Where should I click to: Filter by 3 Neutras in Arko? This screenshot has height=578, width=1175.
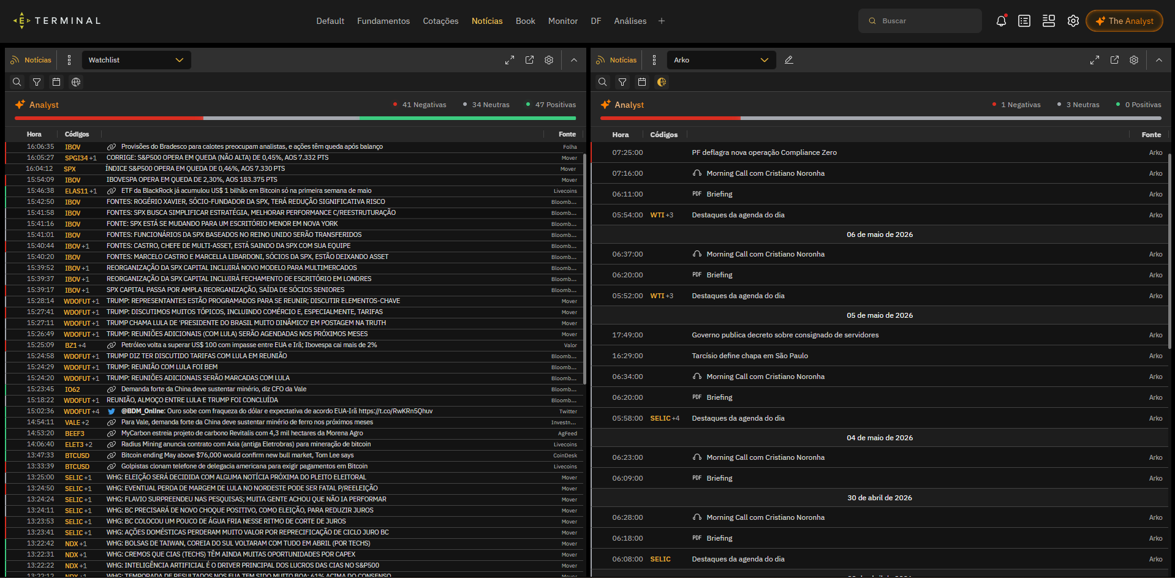(x=1078, y=105)
